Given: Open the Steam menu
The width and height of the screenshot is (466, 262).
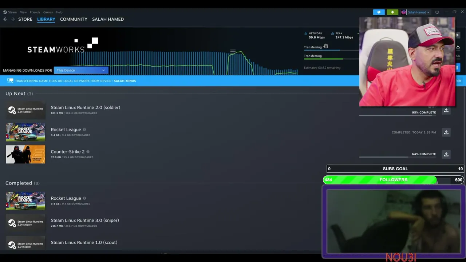Looking at the screenshot, I should (x=12, y=12).
